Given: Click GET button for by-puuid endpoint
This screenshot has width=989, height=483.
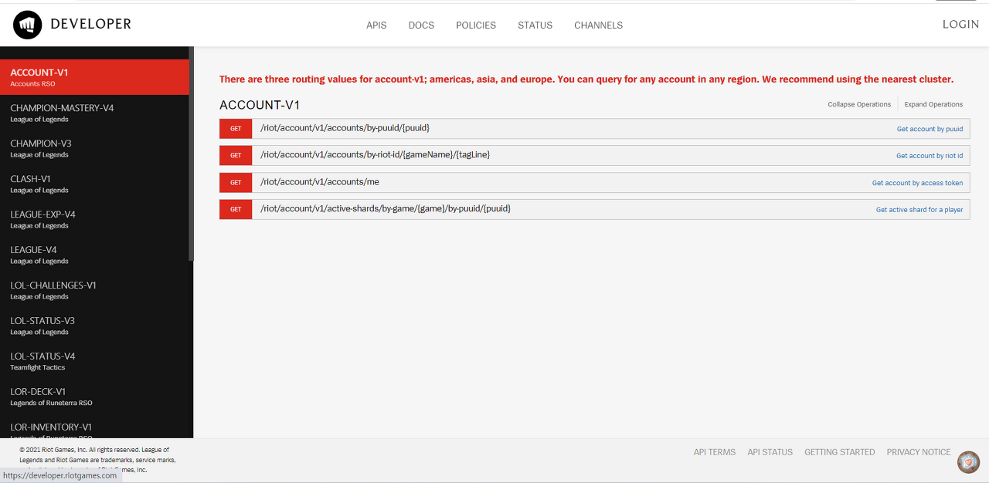Looking at the screenshot, I should click(236, 129).
